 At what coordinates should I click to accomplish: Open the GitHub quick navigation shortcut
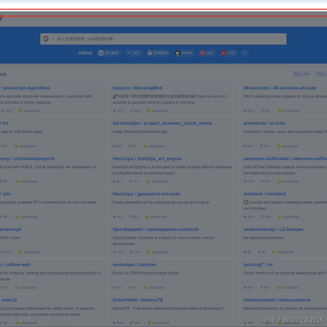point(184,53)
